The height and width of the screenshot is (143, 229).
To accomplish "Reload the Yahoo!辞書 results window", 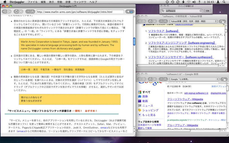I will click(x=150, y=21).
